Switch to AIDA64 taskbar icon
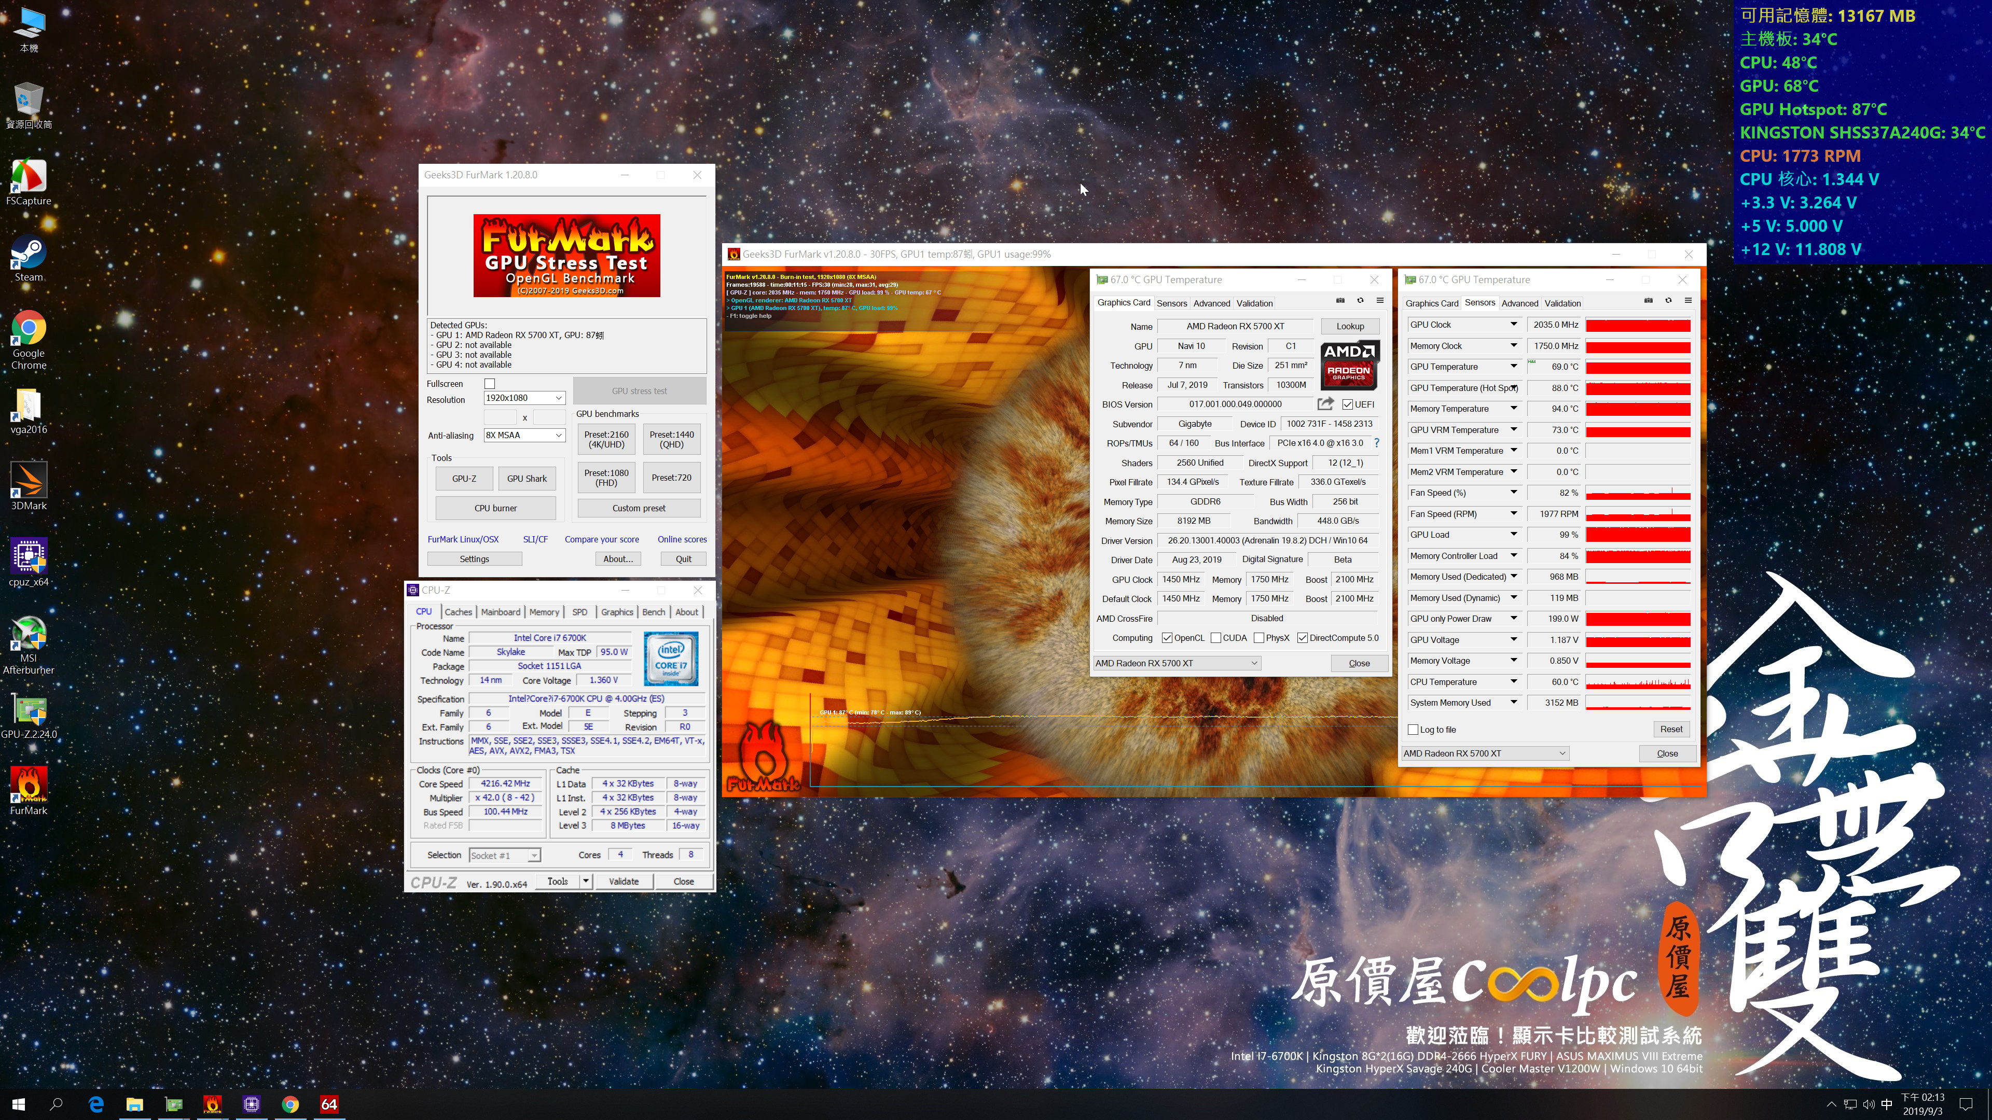1992x1120 pixels. 329,1104
